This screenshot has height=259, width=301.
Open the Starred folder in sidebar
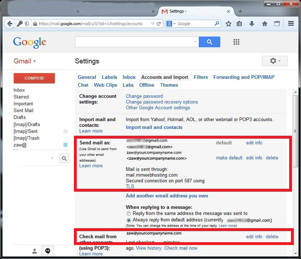[x=21, y=97]
